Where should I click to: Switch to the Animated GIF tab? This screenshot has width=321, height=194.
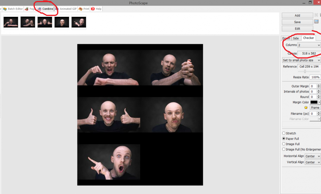tap(68, 9)
